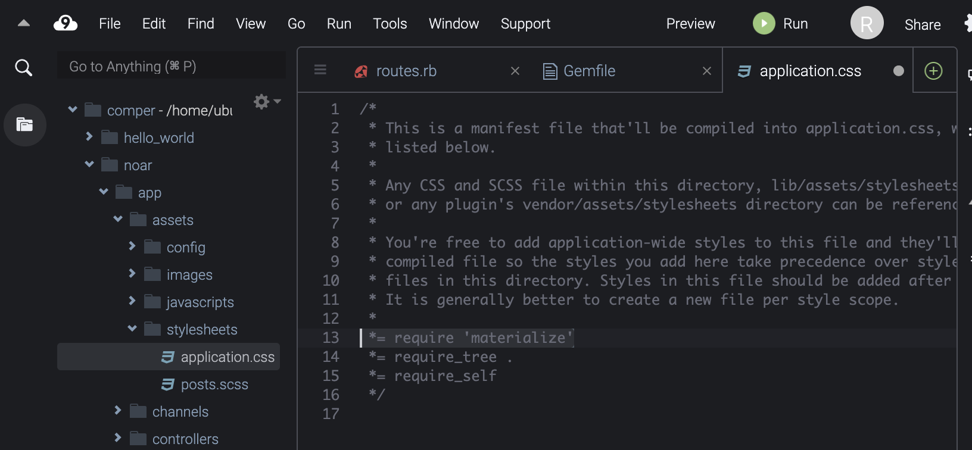Open the search magnifier icon in sidebar

pyautogui.click(x=23, y=67)
